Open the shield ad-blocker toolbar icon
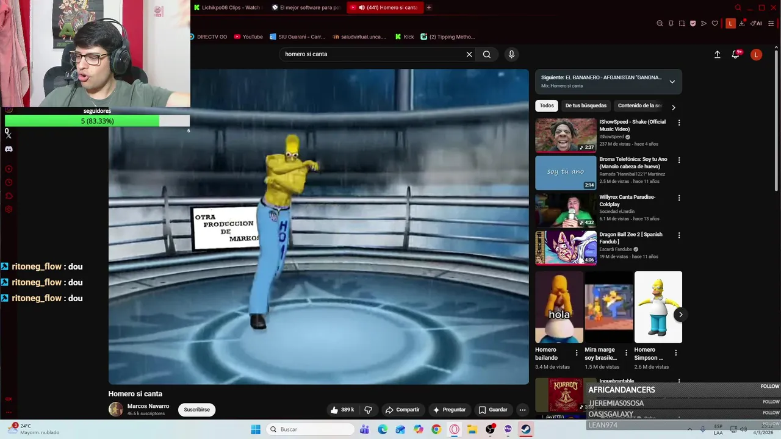This screenshot has height=439, width=781. coord(693,24)
